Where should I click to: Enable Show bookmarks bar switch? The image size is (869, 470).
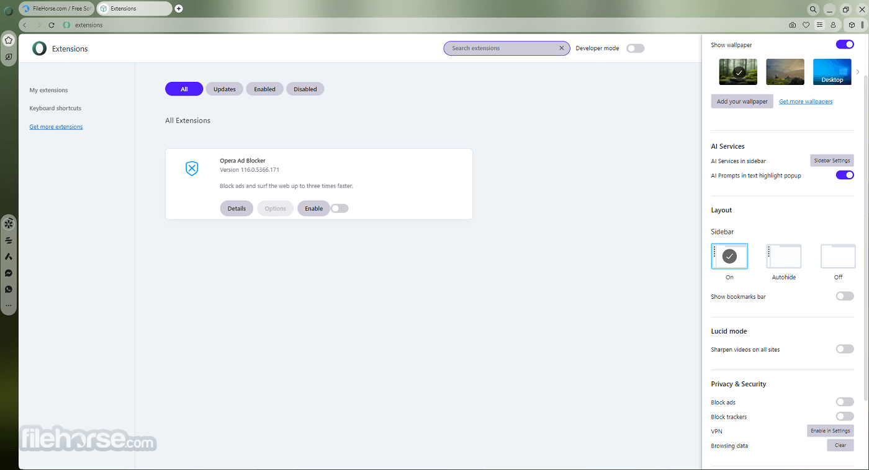845,296
